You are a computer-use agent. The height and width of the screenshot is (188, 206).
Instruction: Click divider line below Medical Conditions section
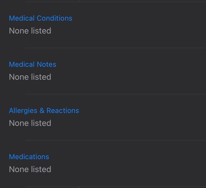(x=115, y=48)
